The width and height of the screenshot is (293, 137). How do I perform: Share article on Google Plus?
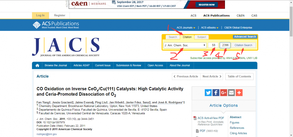(224, 92)
